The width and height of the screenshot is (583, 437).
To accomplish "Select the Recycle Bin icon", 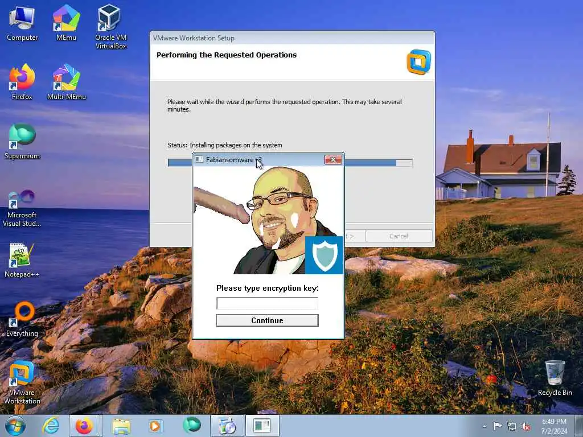I will pyautogui.click(x=555, y=378).
